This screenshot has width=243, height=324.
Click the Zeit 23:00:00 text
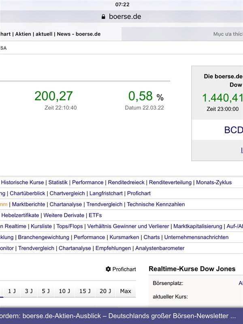(222, 109)
